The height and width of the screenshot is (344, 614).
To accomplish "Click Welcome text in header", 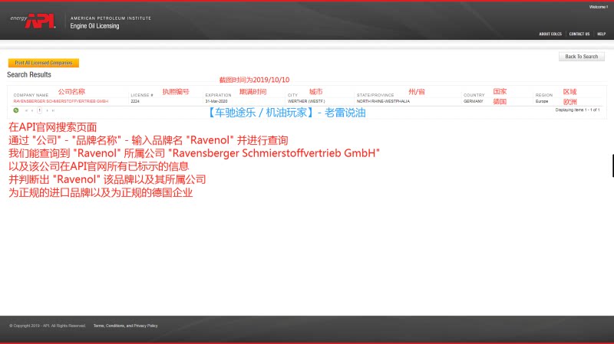I will point(599,7).
